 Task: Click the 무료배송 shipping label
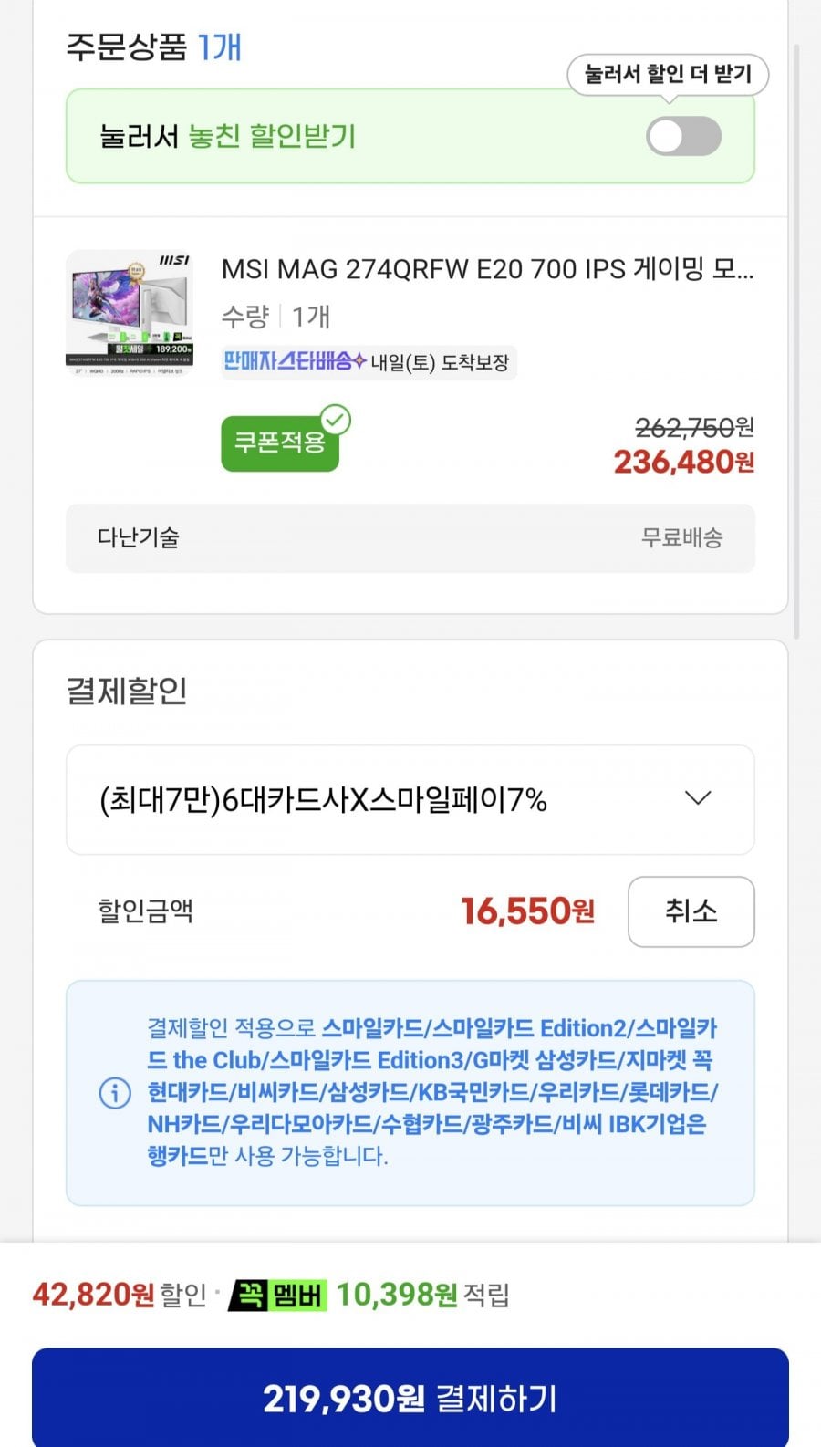click(x=681, y=538)
